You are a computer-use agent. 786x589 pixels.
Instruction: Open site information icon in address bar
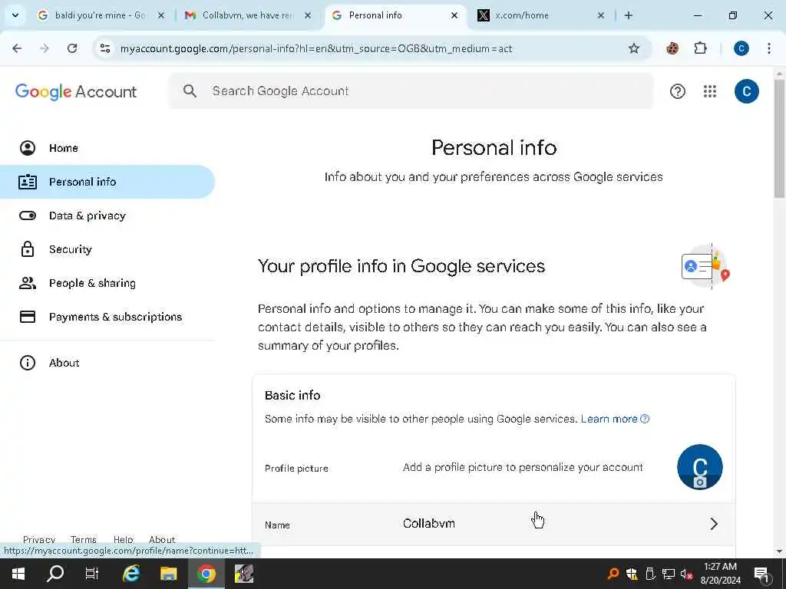[104, 48]
